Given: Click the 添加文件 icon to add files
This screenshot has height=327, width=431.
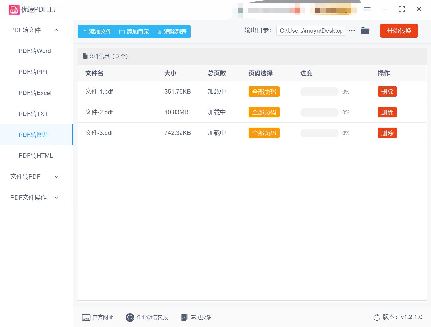Looking at the screenshot, I should 84,32.
